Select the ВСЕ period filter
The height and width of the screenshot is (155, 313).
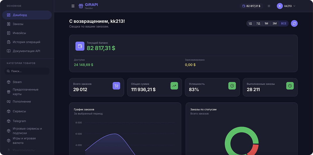[284, 23]
